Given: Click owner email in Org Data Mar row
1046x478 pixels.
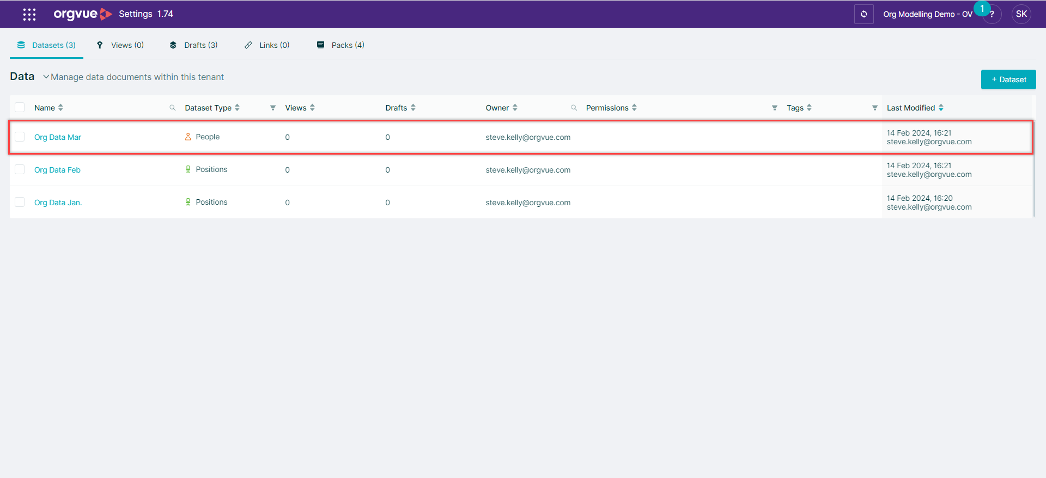Looking at the screenshot, I should pos(528,137).
